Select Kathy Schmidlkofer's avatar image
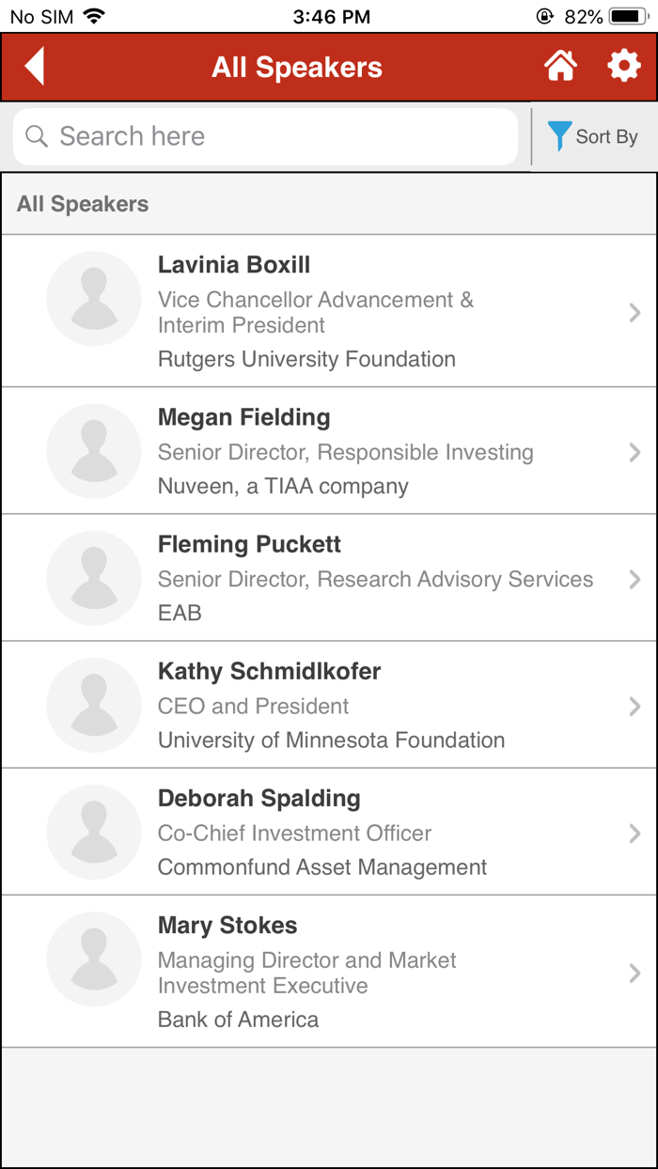 coord(94,705)
